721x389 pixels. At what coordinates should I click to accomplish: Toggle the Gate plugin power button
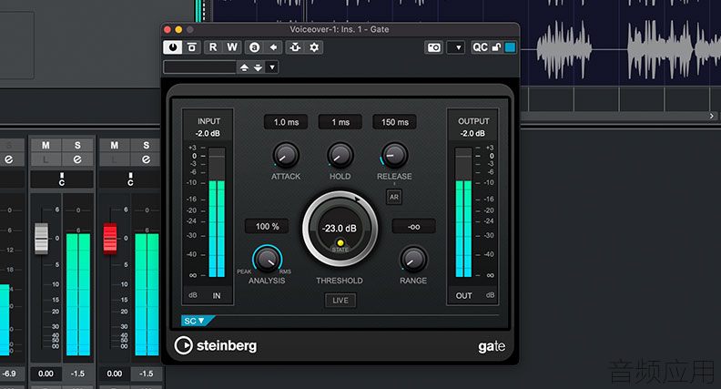[172, 47]
